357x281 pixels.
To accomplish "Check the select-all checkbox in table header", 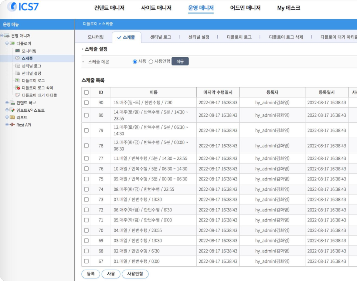I will coord(86,92).
